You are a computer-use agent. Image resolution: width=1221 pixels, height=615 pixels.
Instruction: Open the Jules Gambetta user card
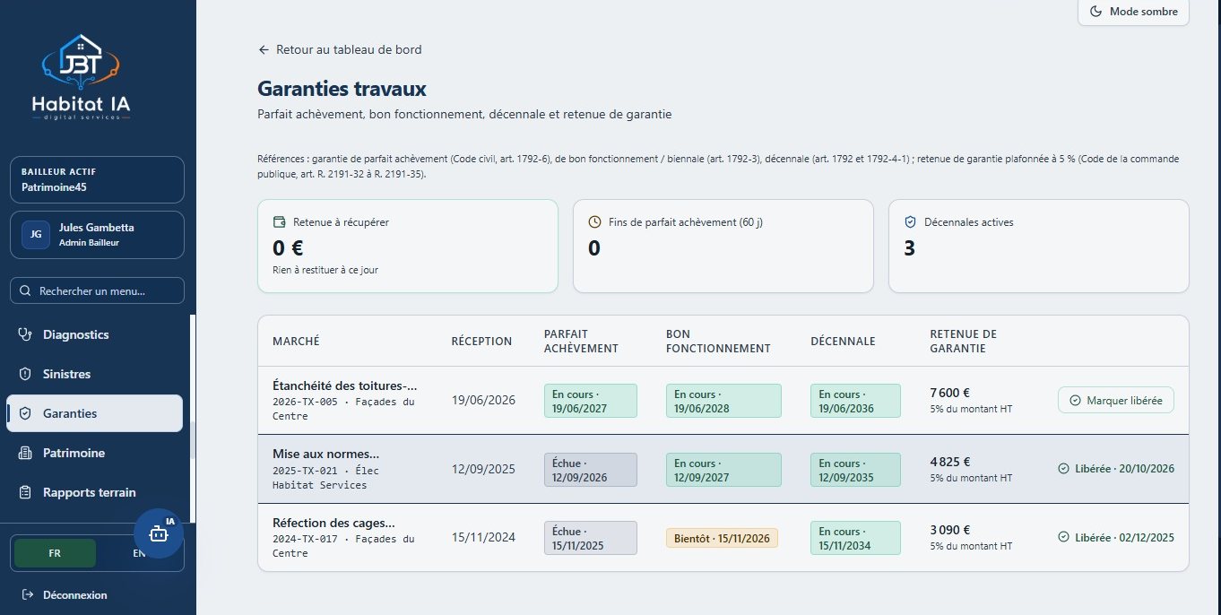(97, 234)
